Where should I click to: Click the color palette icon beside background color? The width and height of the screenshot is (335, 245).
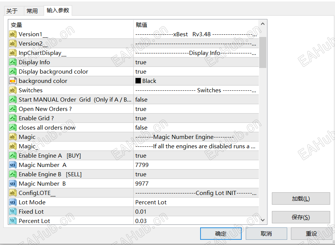(12, 81)
